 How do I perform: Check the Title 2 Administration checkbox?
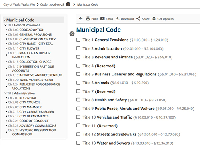click(x=78, y=48)
